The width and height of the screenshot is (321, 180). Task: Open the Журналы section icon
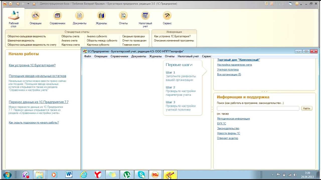point(101,18)
